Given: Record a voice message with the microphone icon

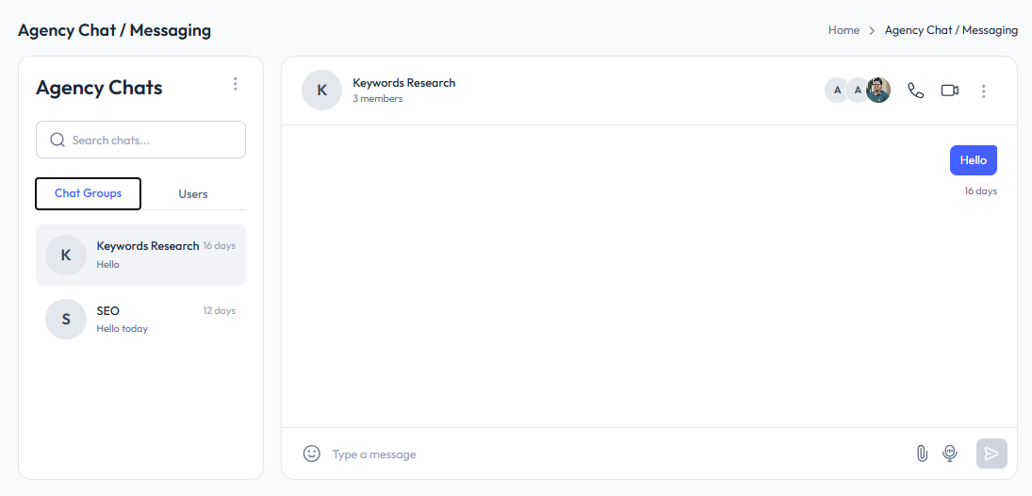Looking at the screenshot, I should (950, 454).
